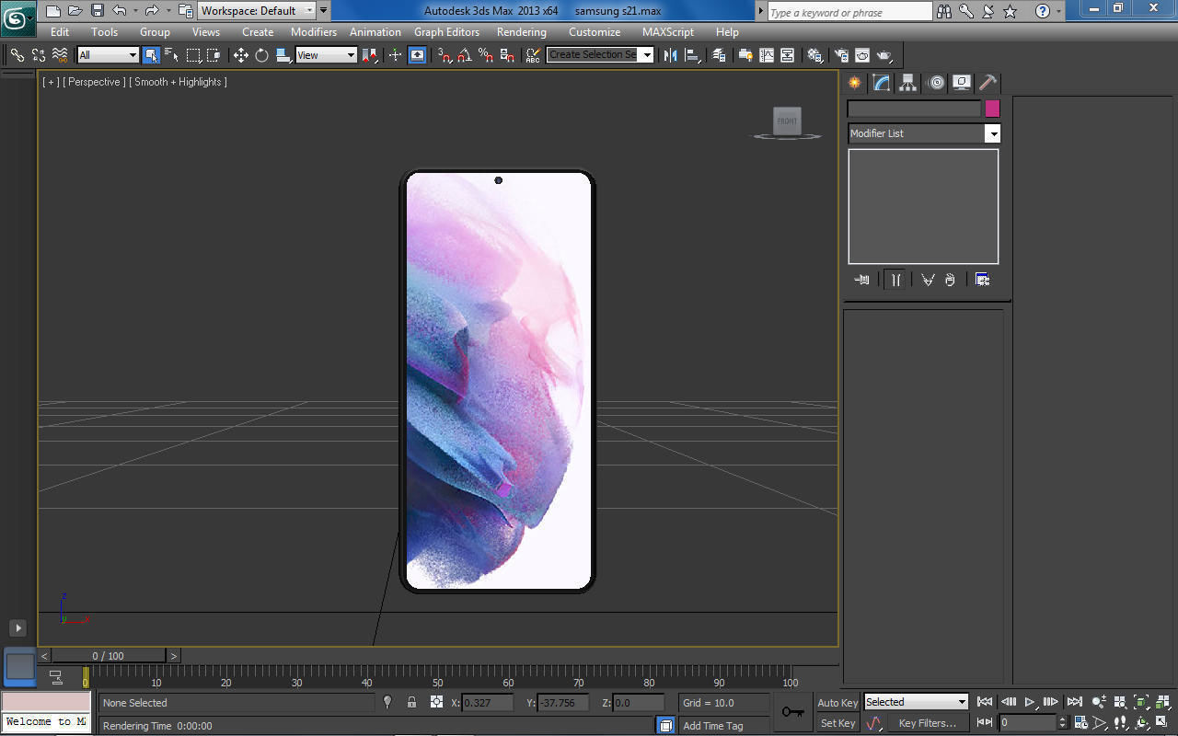Open the selection filter All dropdown
This screenshot has width=1178, height=736.
[108, 55]
